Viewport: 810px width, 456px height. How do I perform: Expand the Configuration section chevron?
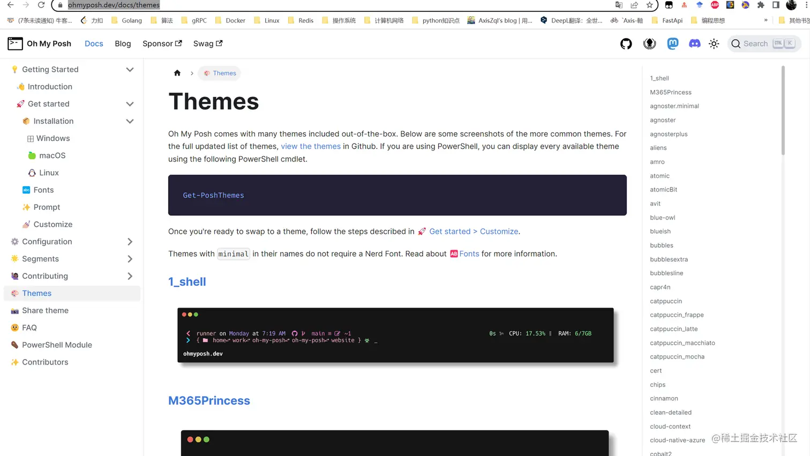(130, 242)
